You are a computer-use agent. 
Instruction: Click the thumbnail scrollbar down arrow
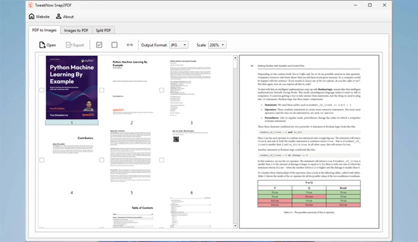click(235, 226)
